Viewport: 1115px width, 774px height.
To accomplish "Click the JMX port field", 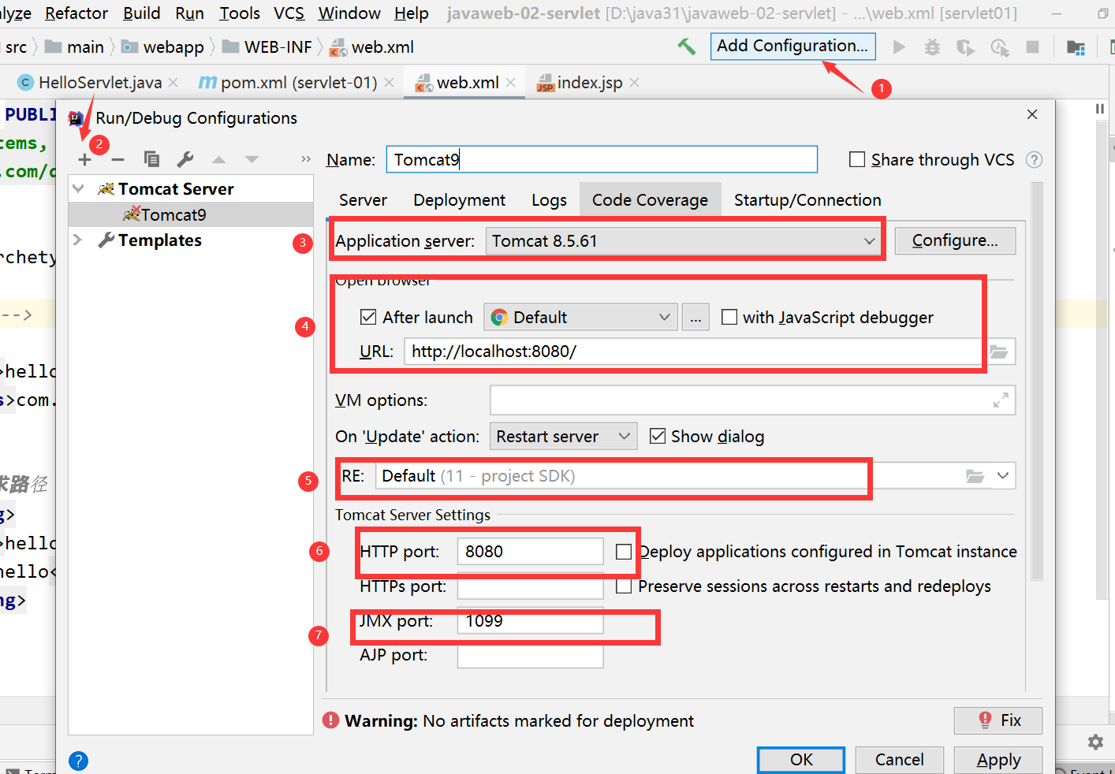I will pyautogui.click(x=530, y=621).
